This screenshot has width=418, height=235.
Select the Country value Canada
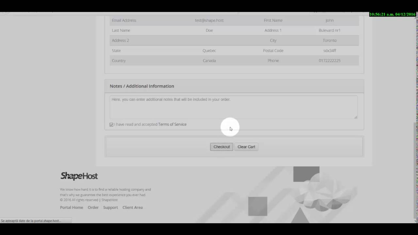click(209, 61)
